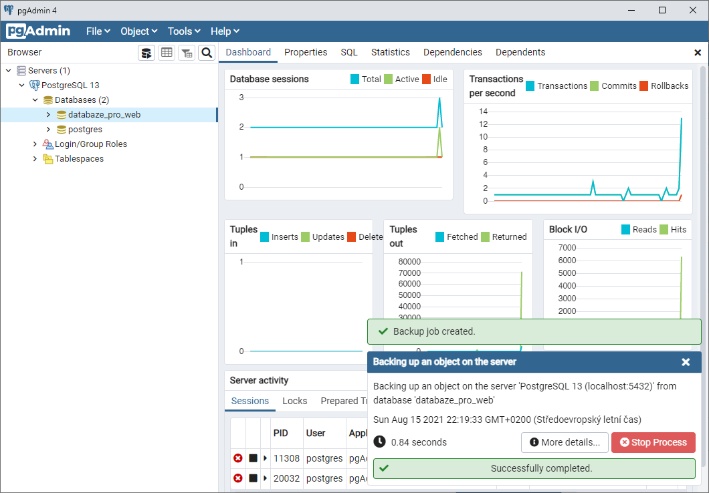Screen dimensions: 709x493
Task: Click the More details button
Action: pyautogui.click(x=565, y=442)
